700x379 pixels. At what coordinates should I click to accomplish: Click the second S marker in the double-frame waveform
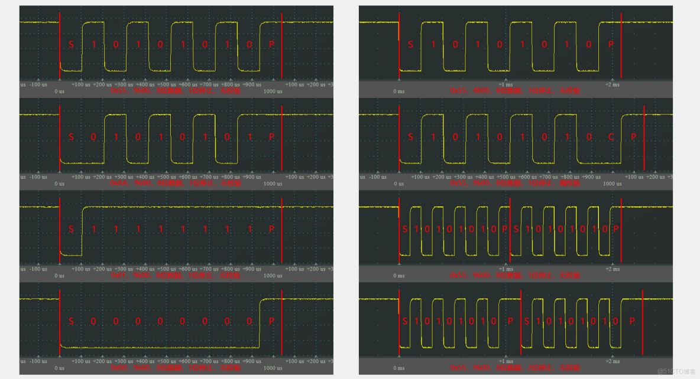tap(516, 228)
